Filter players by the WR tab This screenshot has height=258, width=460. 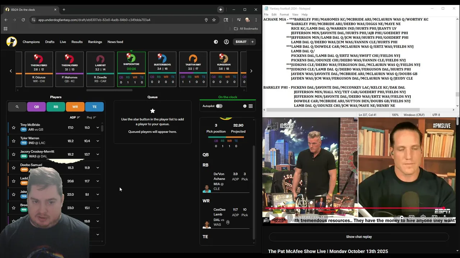[x=75, y=107]
